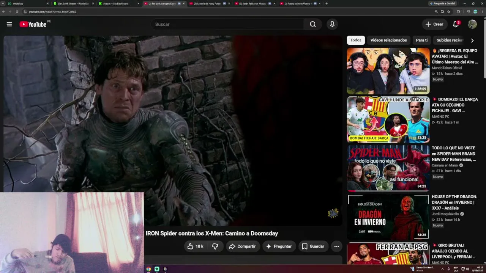Screen dimensions: 486x273
Task: Open House of the Dragon thumbnail
Action: (388, 217)
